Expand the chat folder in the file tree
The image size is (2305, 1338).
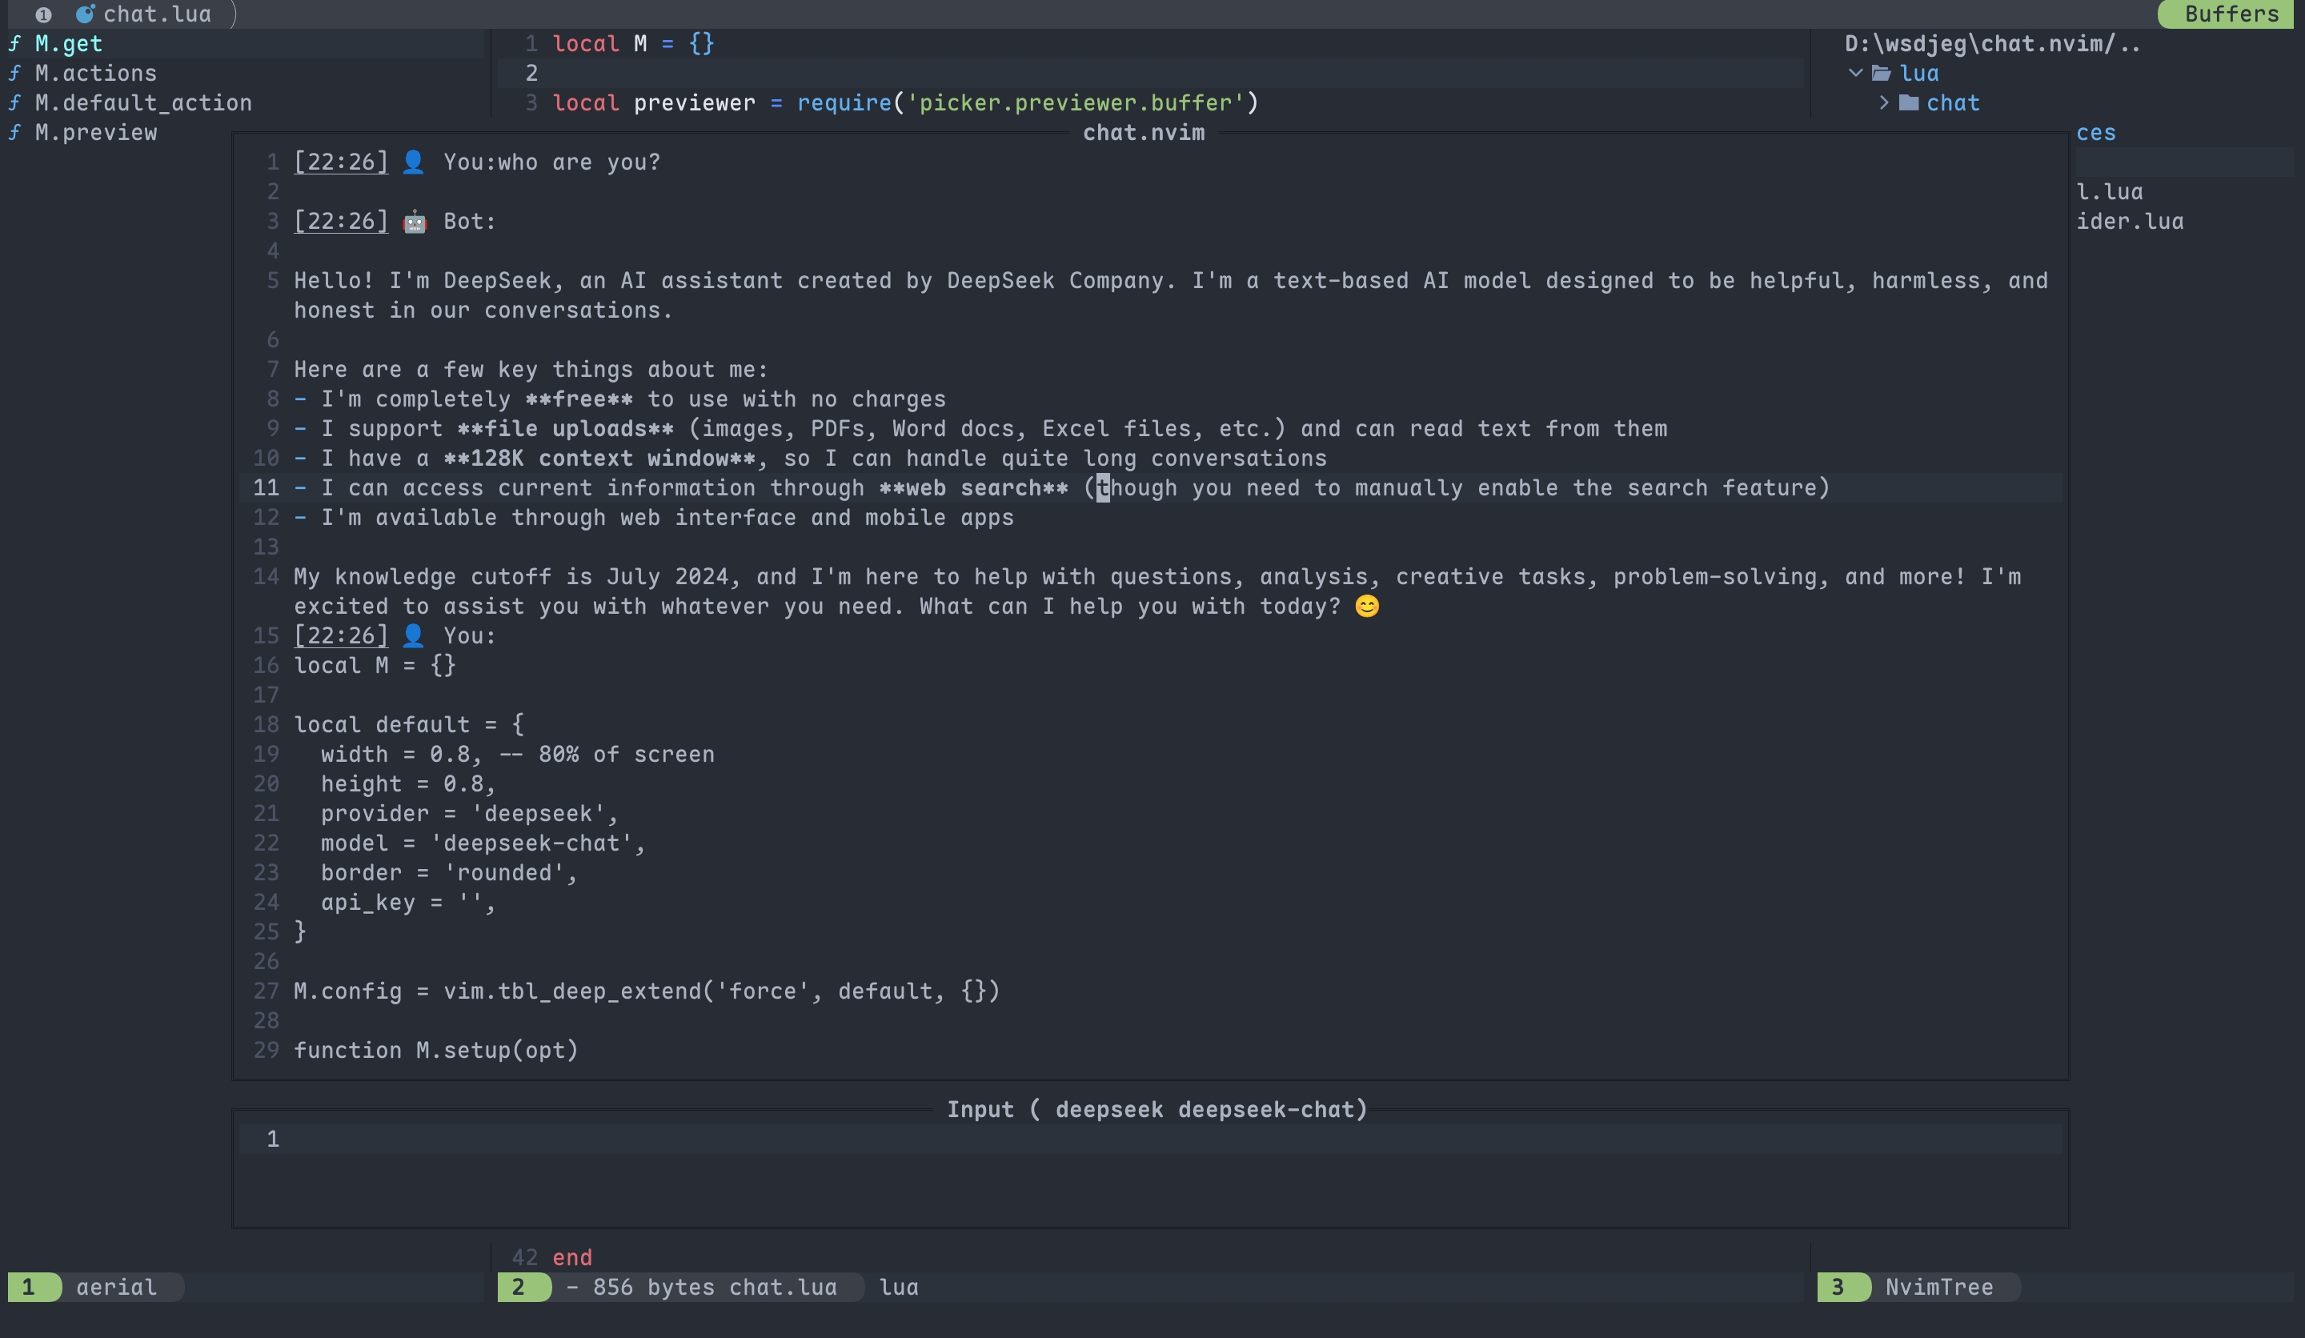[1883, 102]
